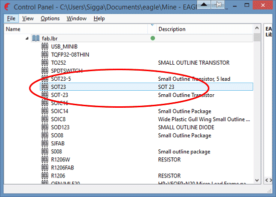
Task: Click the package icon next to SOT-23
Action: (45, 95)
